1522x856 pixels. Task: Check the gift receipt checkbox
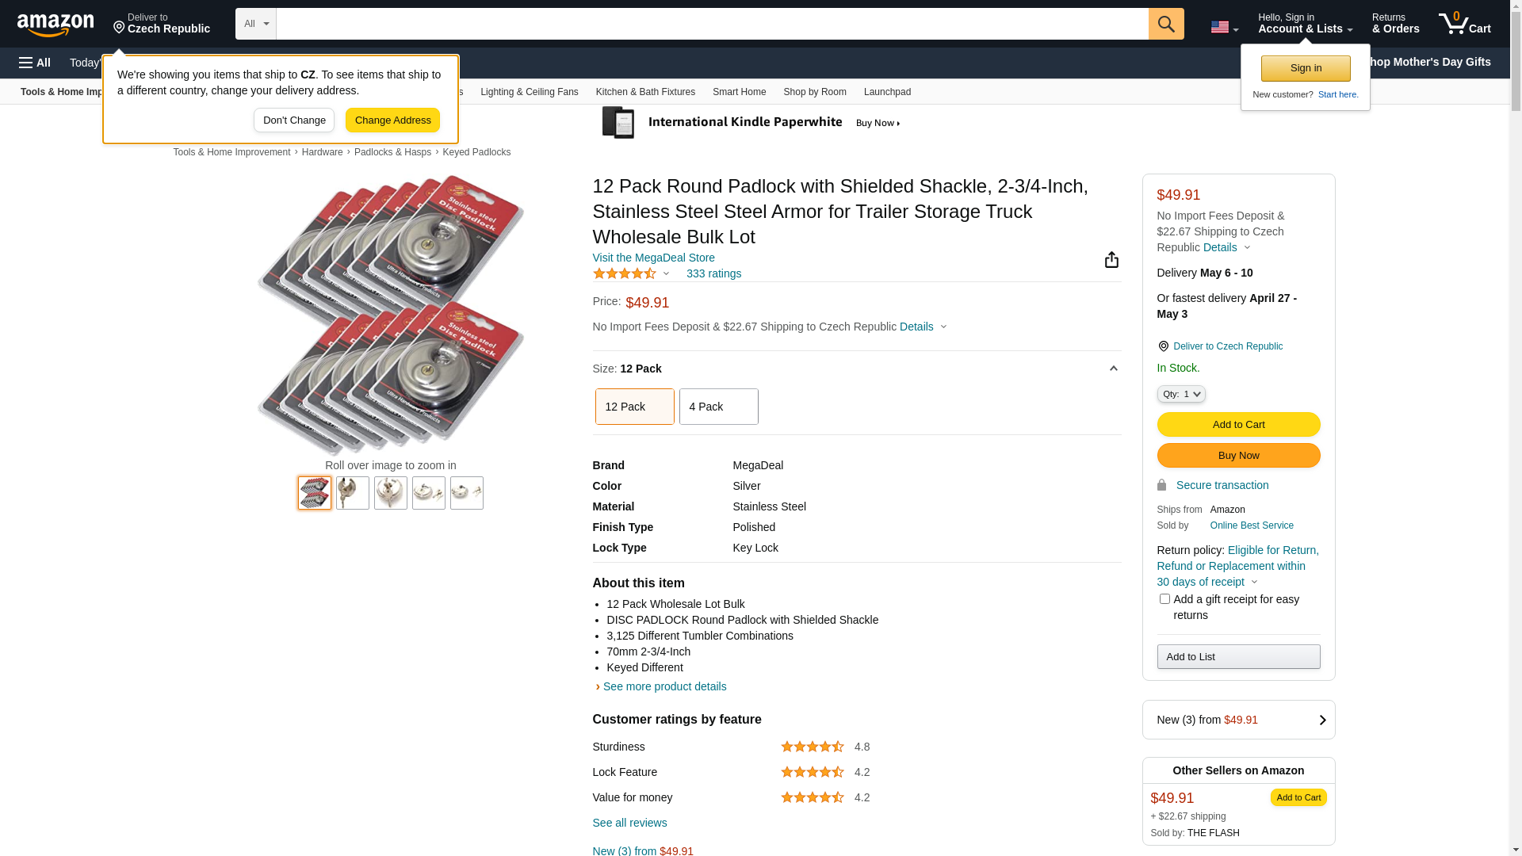[x=1164, y=599]
